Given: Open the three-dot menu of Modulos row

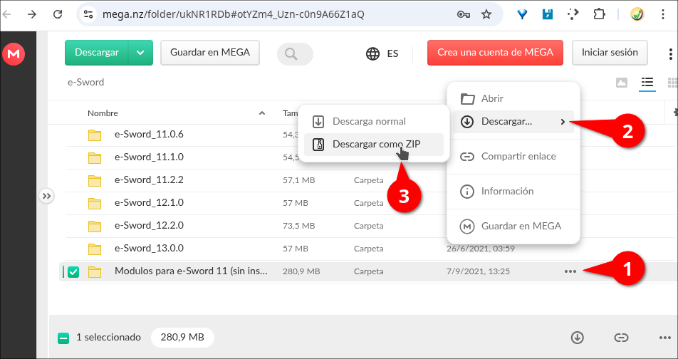Looking at the screenshot, I should pos(570,271).
